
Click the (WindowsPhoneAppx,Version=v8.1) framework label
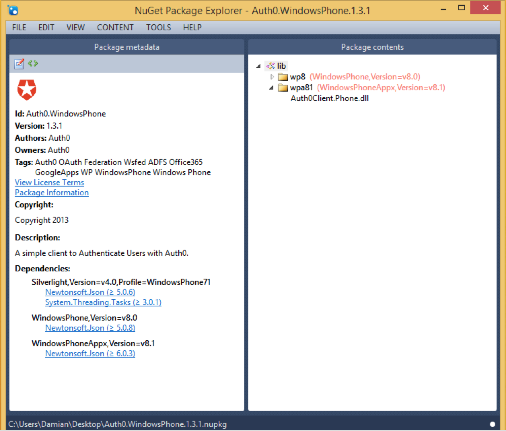381,88
